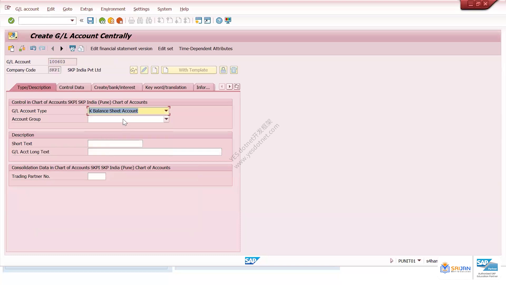Screen dimensions: 506x285
Task: Click Edit financial statement version
Action: point(121,49)
